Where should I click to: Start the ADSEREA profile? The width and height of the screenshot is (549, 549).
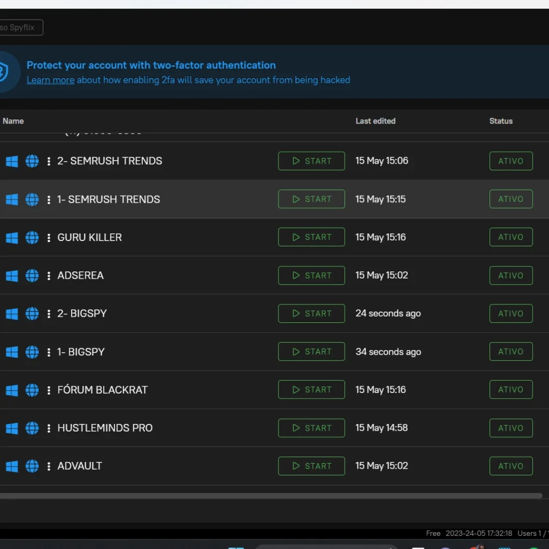tap(311, 276)
